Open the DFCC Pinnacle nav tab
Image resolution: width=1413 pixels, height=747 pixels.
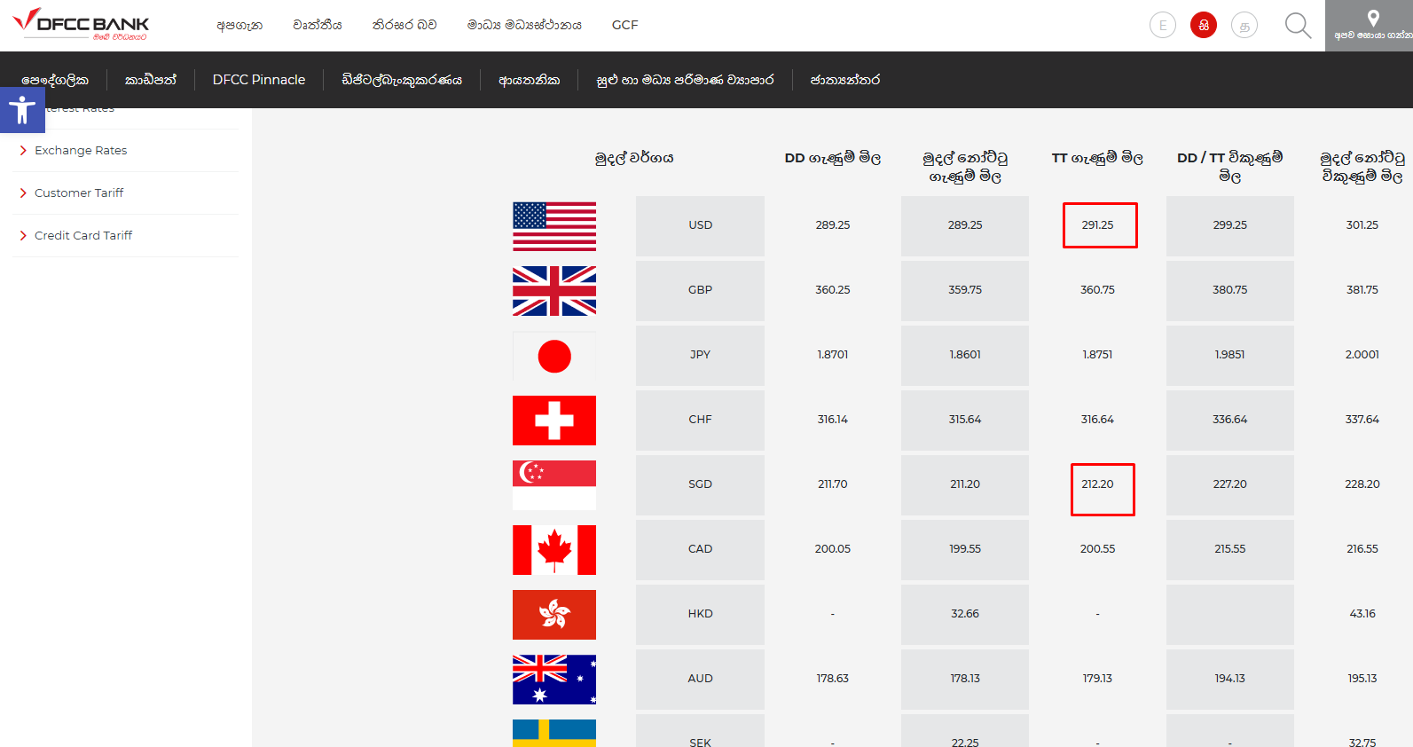click(259, 80)
